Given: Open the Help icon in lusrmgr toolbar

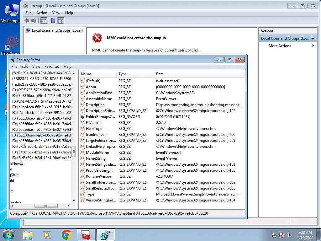Looking at the screenshot, I should [x=53, y=20].
